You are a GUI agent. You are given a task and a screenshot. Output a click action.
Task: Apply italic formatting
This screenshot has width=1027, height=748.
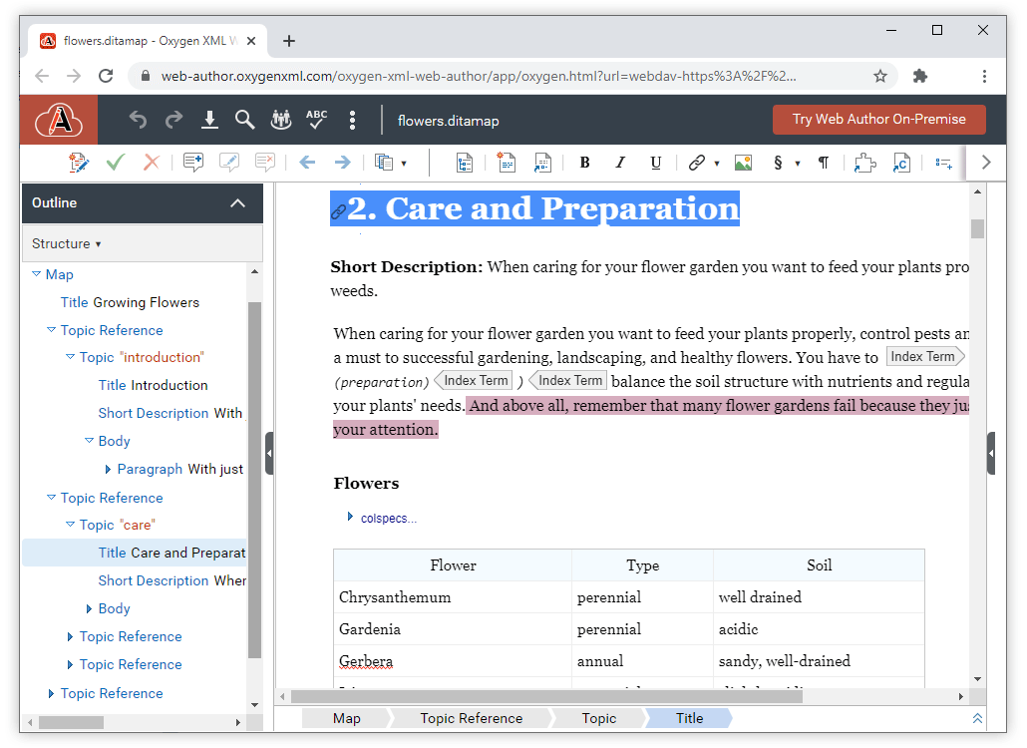620,163
